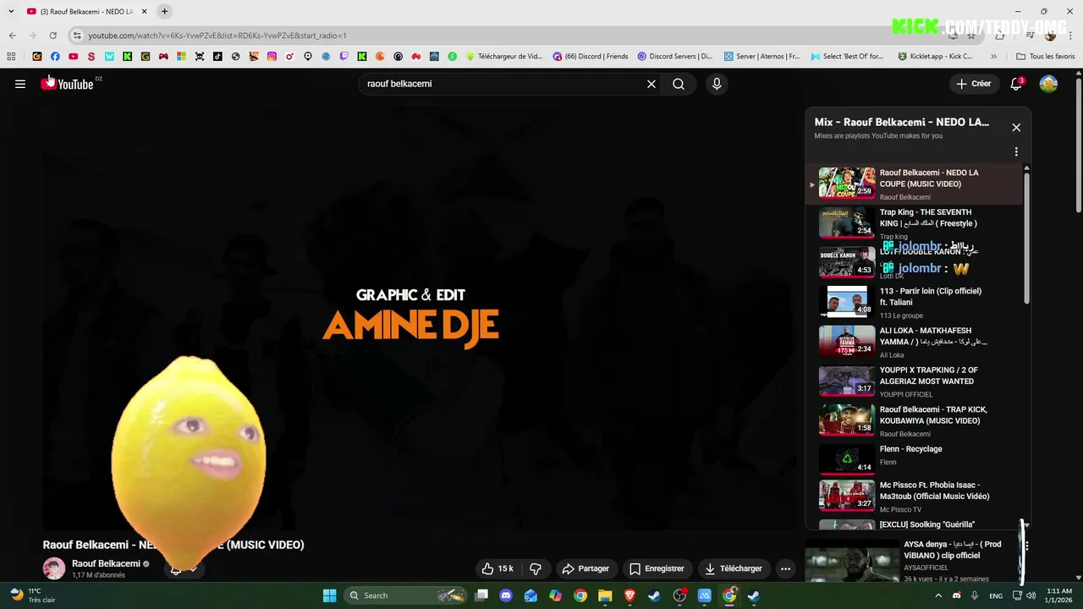This screenshot has height=609, width=1083.
Task: Open Discord Servers bookmark
Action: click(x=675, y=57)
